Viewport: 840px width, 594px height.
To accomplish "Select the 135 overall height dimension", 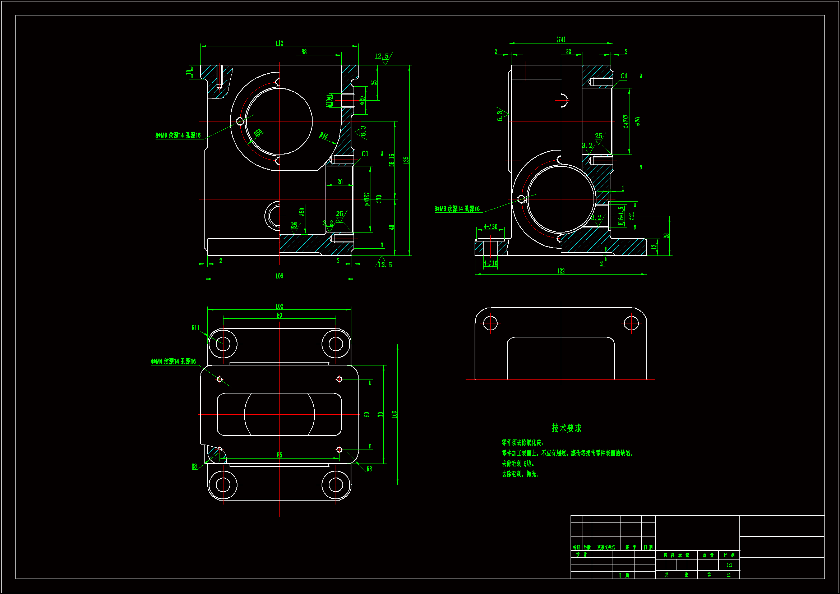I will point(406,160).
